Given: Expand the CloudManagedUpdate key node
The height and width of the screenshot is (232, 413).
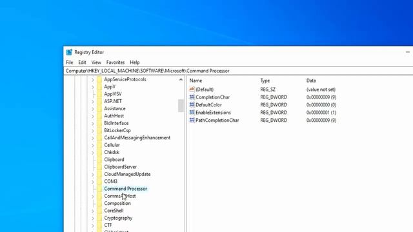Looking at the screenshot, I should click(93, 175).
